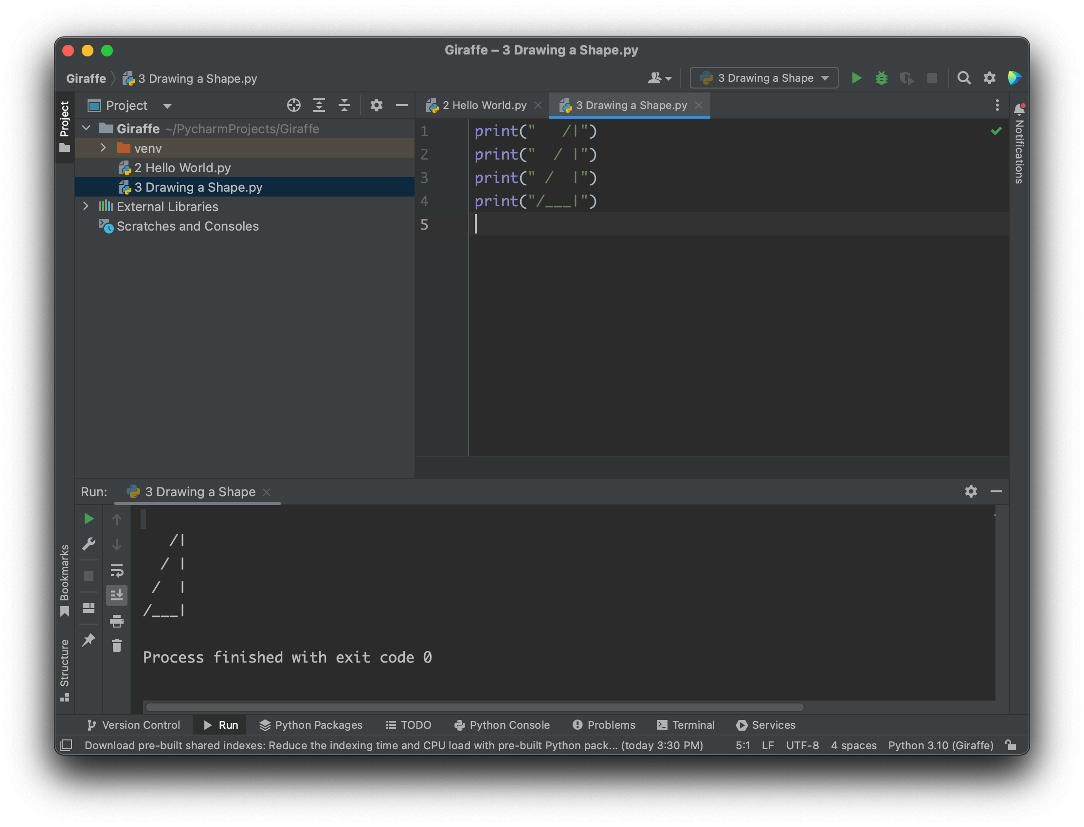Expand all items in Project panel
The image size is (1084, 827).
point(319,106)
